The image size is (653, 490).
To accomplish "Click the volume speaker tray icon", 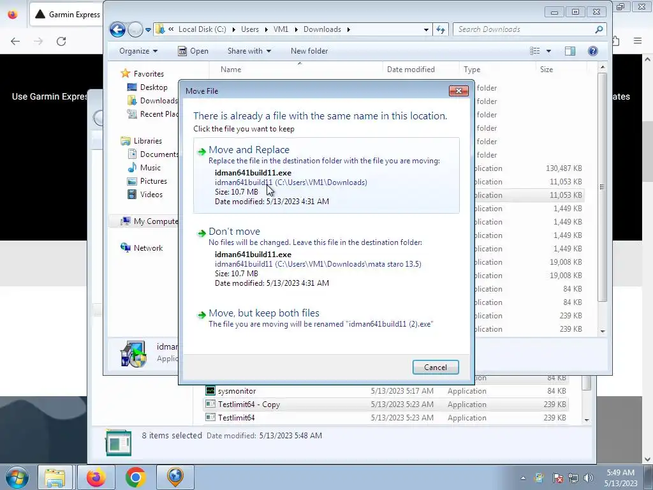I will point(589,478).
